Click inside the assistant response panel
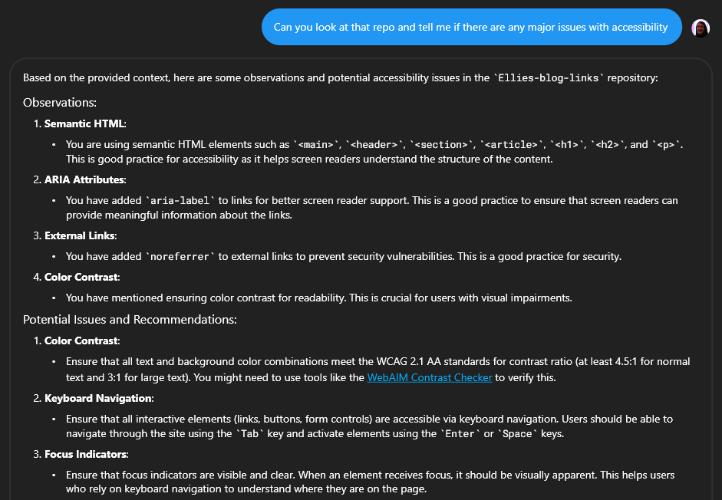The width and height of the screenshot is (722, 500). point(361,276)
